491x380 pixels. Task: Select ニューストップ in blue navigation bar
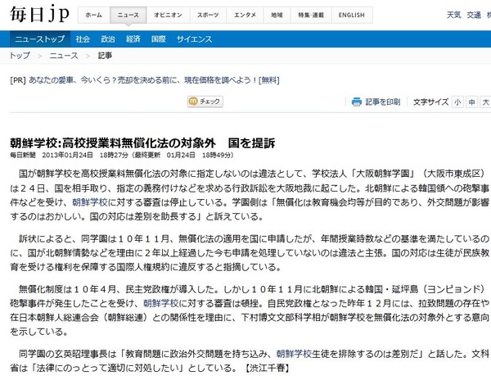(x=40, y=39)
